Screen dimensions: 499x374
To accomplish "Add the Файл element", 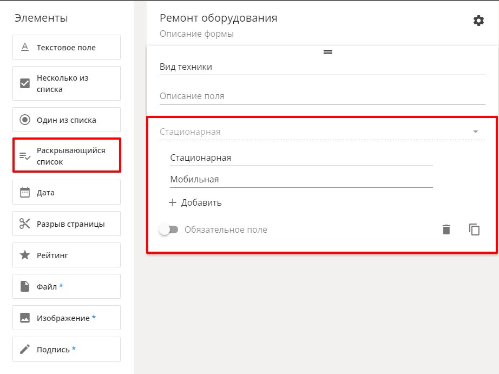I will (x=67, y=286).
